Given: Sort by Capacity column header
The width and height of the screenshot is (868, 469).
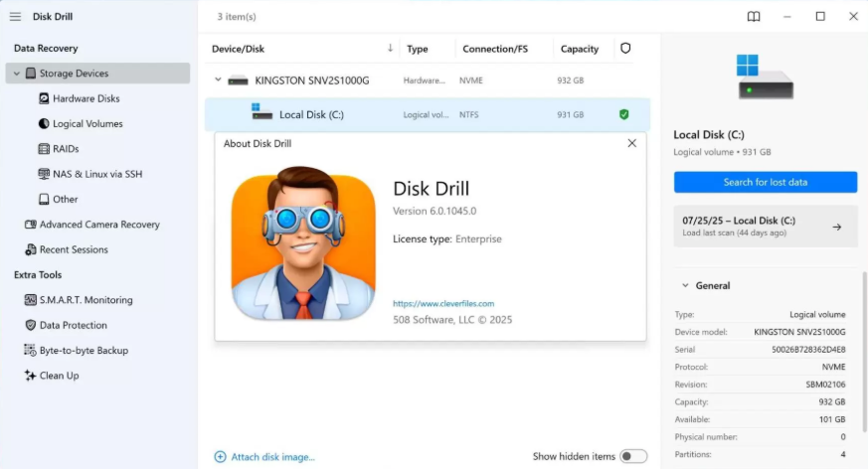Looking at the screenshot, I should [580, 49].
